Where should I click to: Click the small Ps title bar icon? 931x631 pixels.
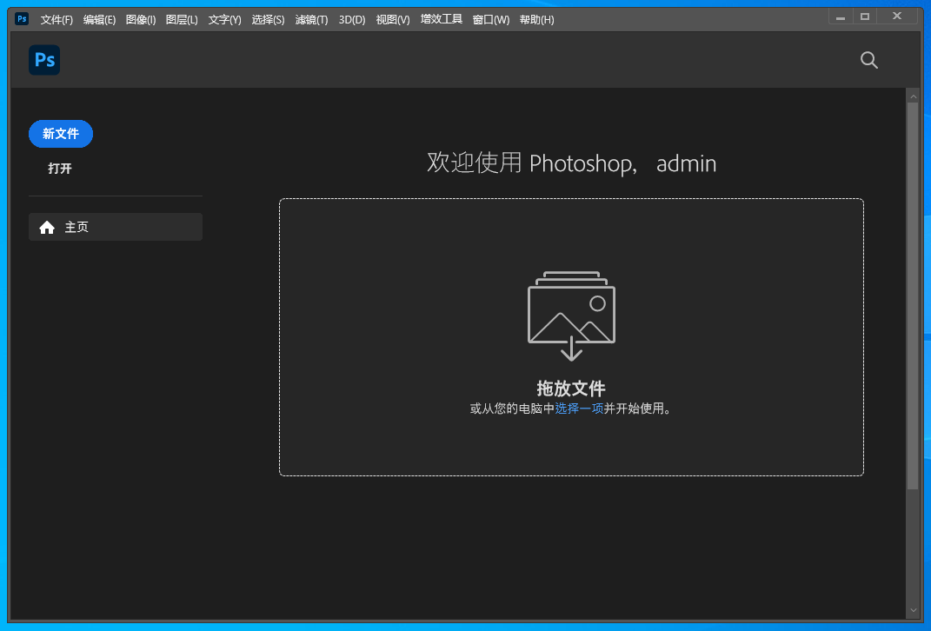coord(22,18)
